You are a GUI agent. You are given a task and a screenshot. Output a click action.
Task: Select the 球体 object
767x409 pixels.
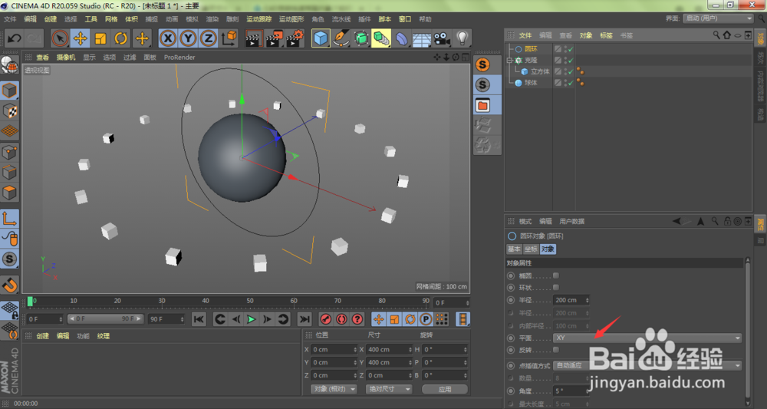click(x=531, y=83)
